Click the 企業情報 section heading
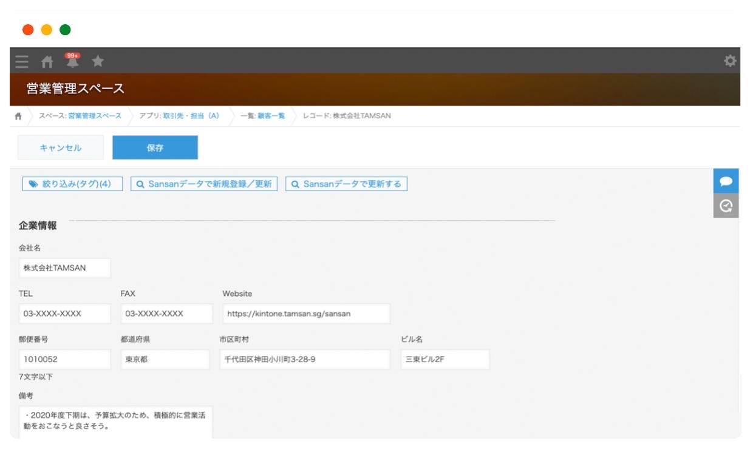Screen dimensions: 753x461 38,226
